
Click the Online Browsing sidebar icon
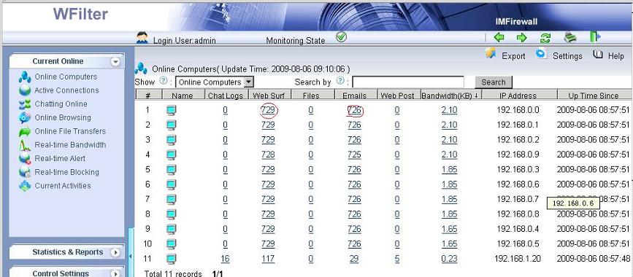point(25,118)
